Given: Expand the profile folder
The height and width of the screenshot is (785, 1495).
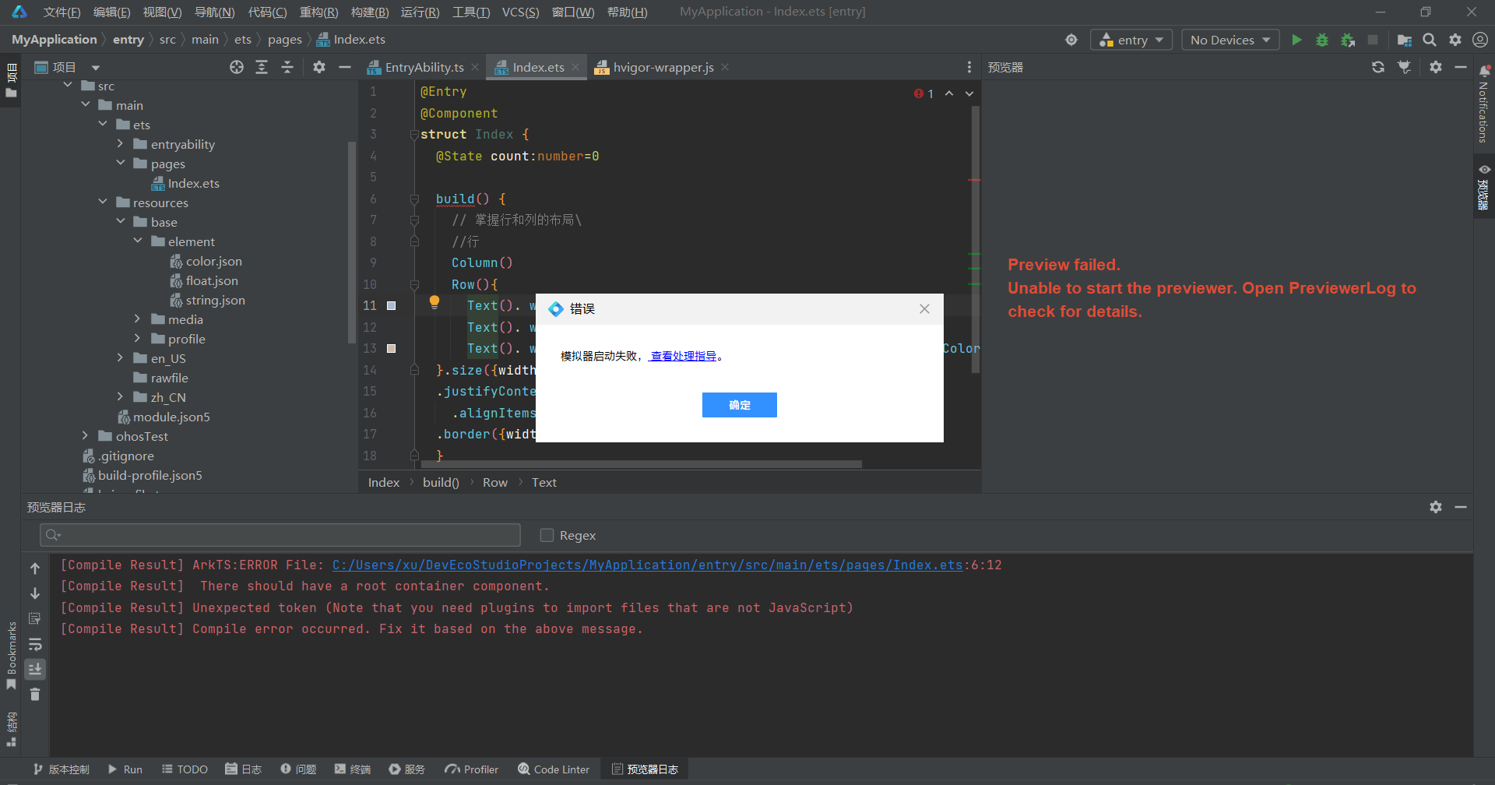Looking at the screenshot, I should tap(137, 338).
